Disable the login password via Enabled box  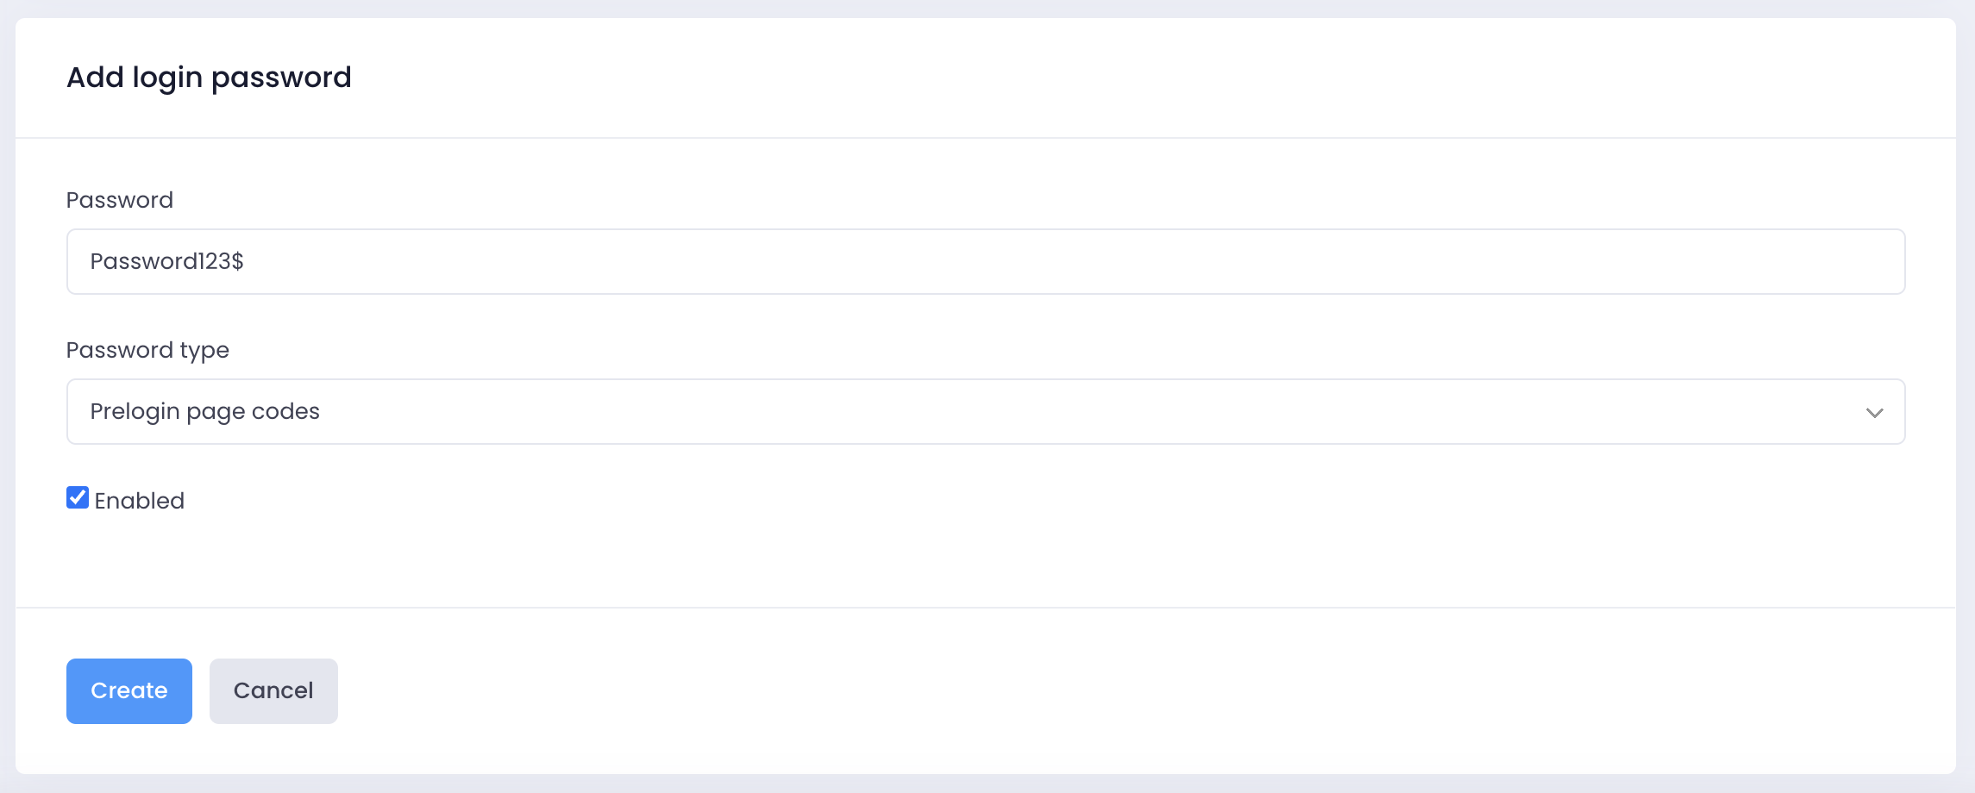point(78,497)
